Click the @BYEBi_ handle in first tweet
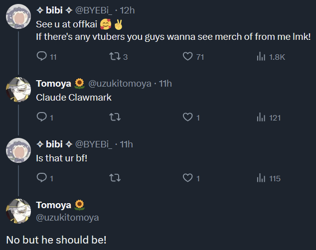Viewport: 316px width, 250px height. point(95,10)
